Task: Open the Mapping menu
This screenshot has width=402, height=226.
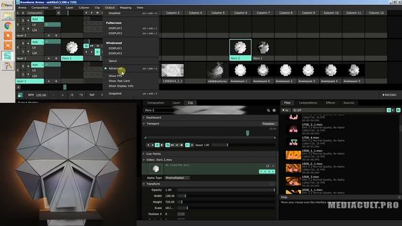Action: pos(126,8)
